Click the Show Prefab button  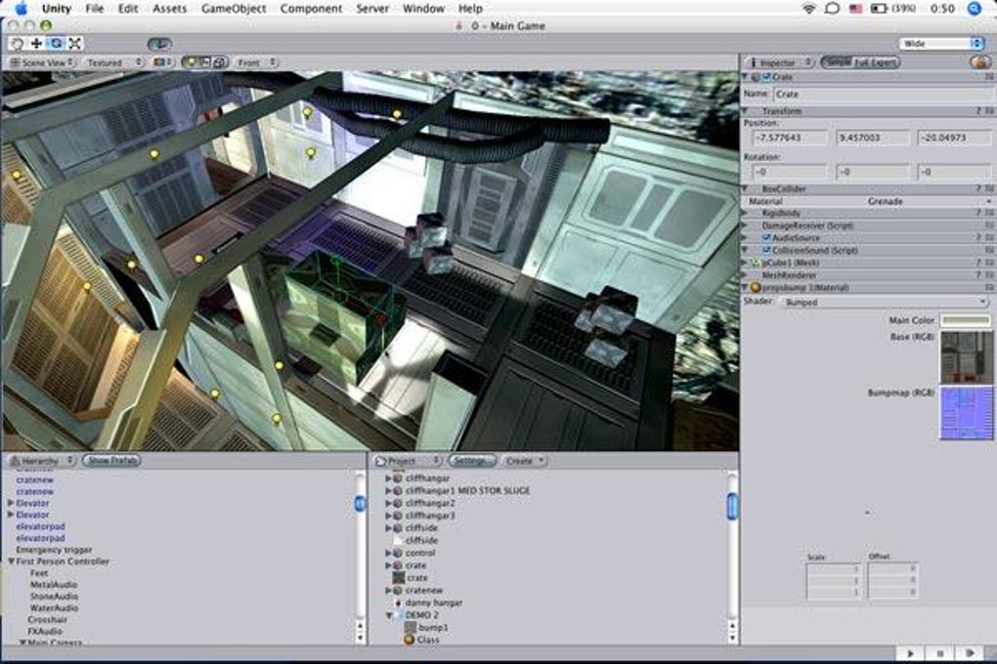point(111,460)
